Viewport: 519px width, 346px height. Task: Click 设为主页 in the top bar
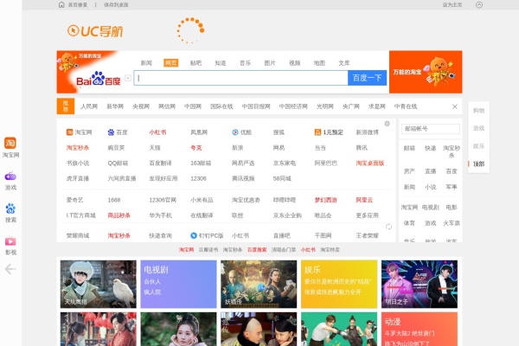(x=452, y=4)
